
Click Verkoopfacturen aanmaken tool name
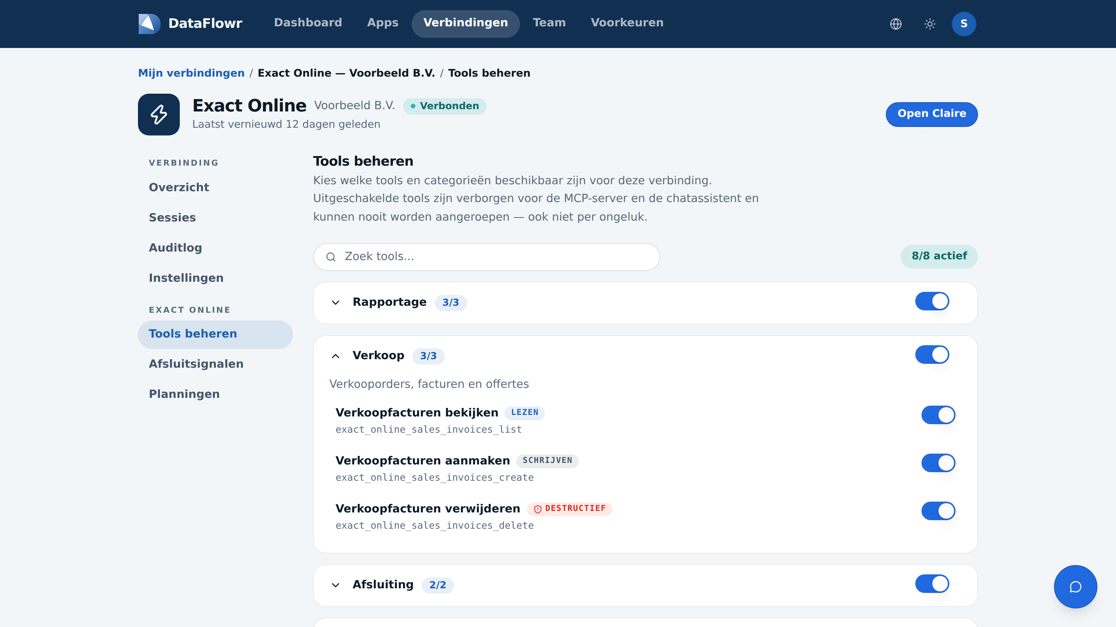tap(422, 461)
